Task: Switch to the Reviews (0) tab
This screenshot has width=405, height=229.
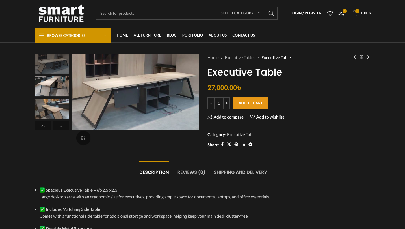Action: (191, 172)
